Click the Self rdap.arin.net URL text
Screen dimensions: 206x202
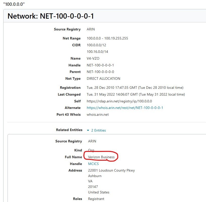119,101
